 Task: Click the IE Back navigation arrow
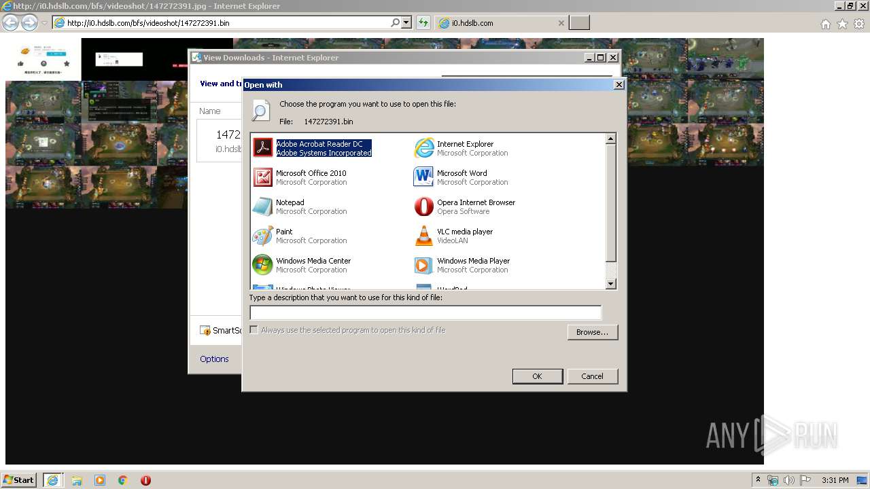[x=11, y=22]
